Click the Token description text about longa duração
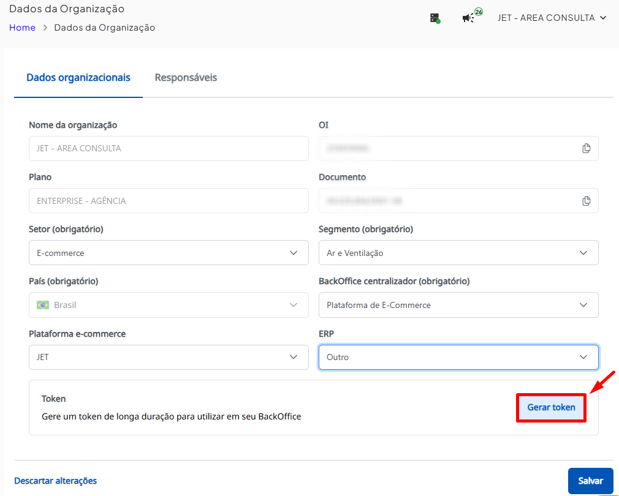The image size is (619, 496). (x=172, y=416)
